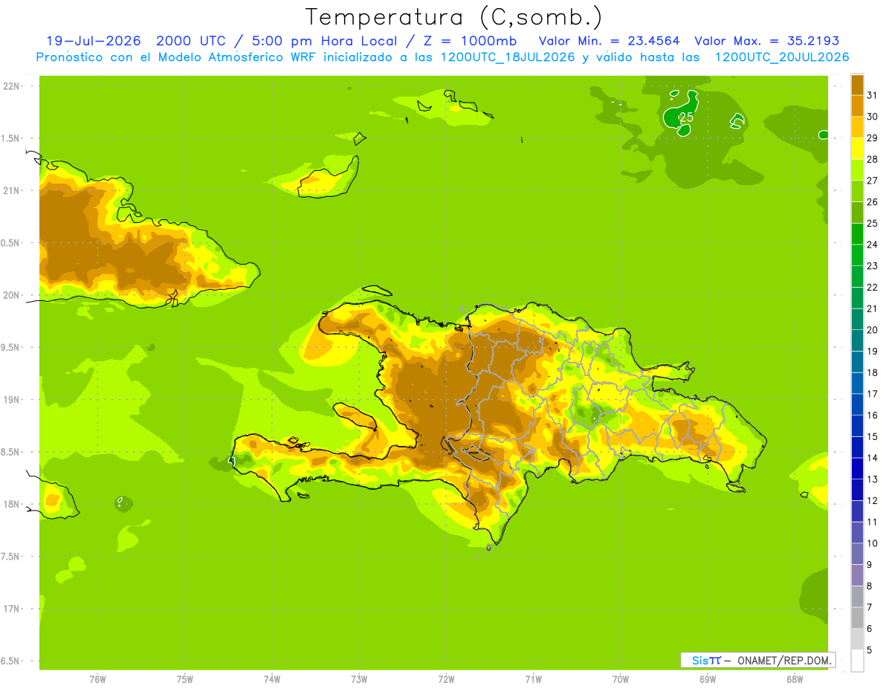This screenshot has width=892, height=689.
Task: Click the colorbar label '20'
Action: click(873, 330)
